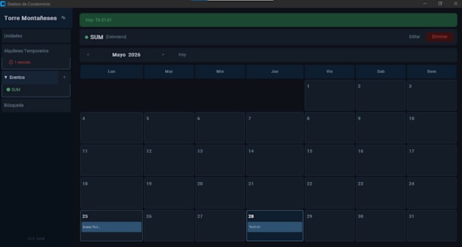
Task: Open the '1 vencido' overdue alert
Action: 22,62
